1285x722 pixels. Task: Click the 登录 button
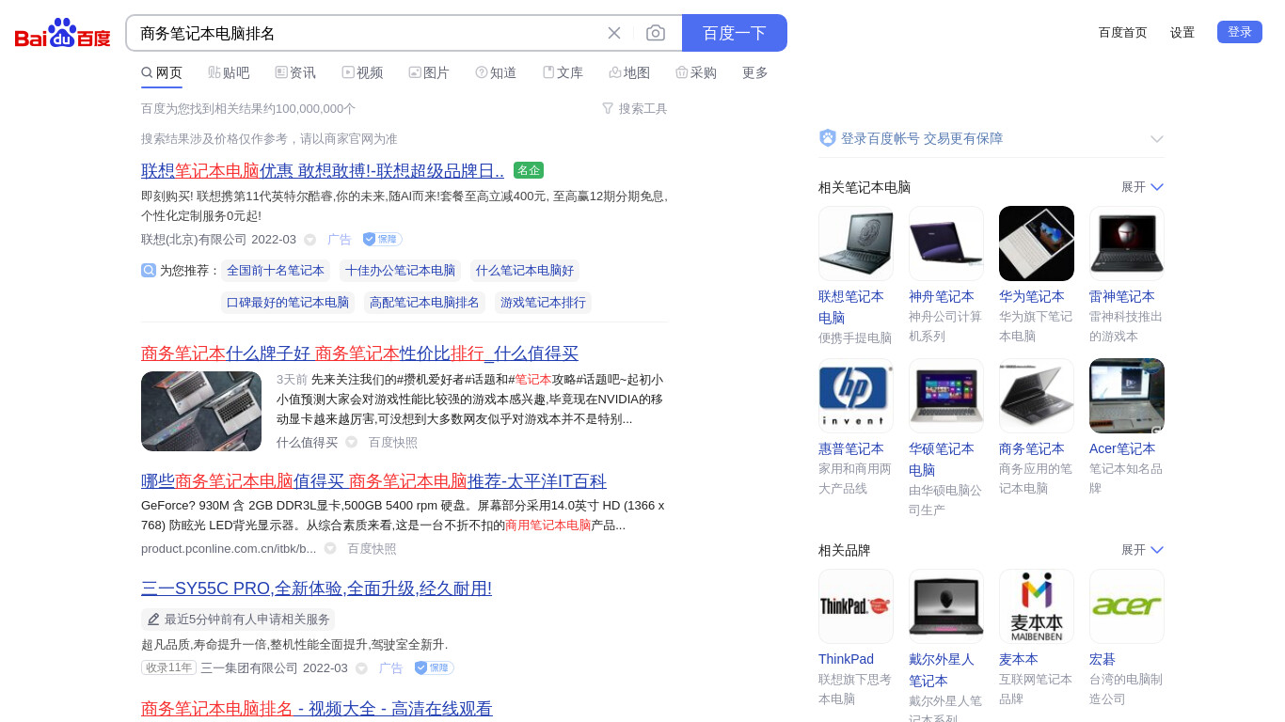coord(1240,32)
